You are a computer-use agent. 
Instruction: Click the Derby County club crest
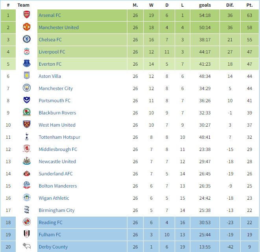(27, 247)
